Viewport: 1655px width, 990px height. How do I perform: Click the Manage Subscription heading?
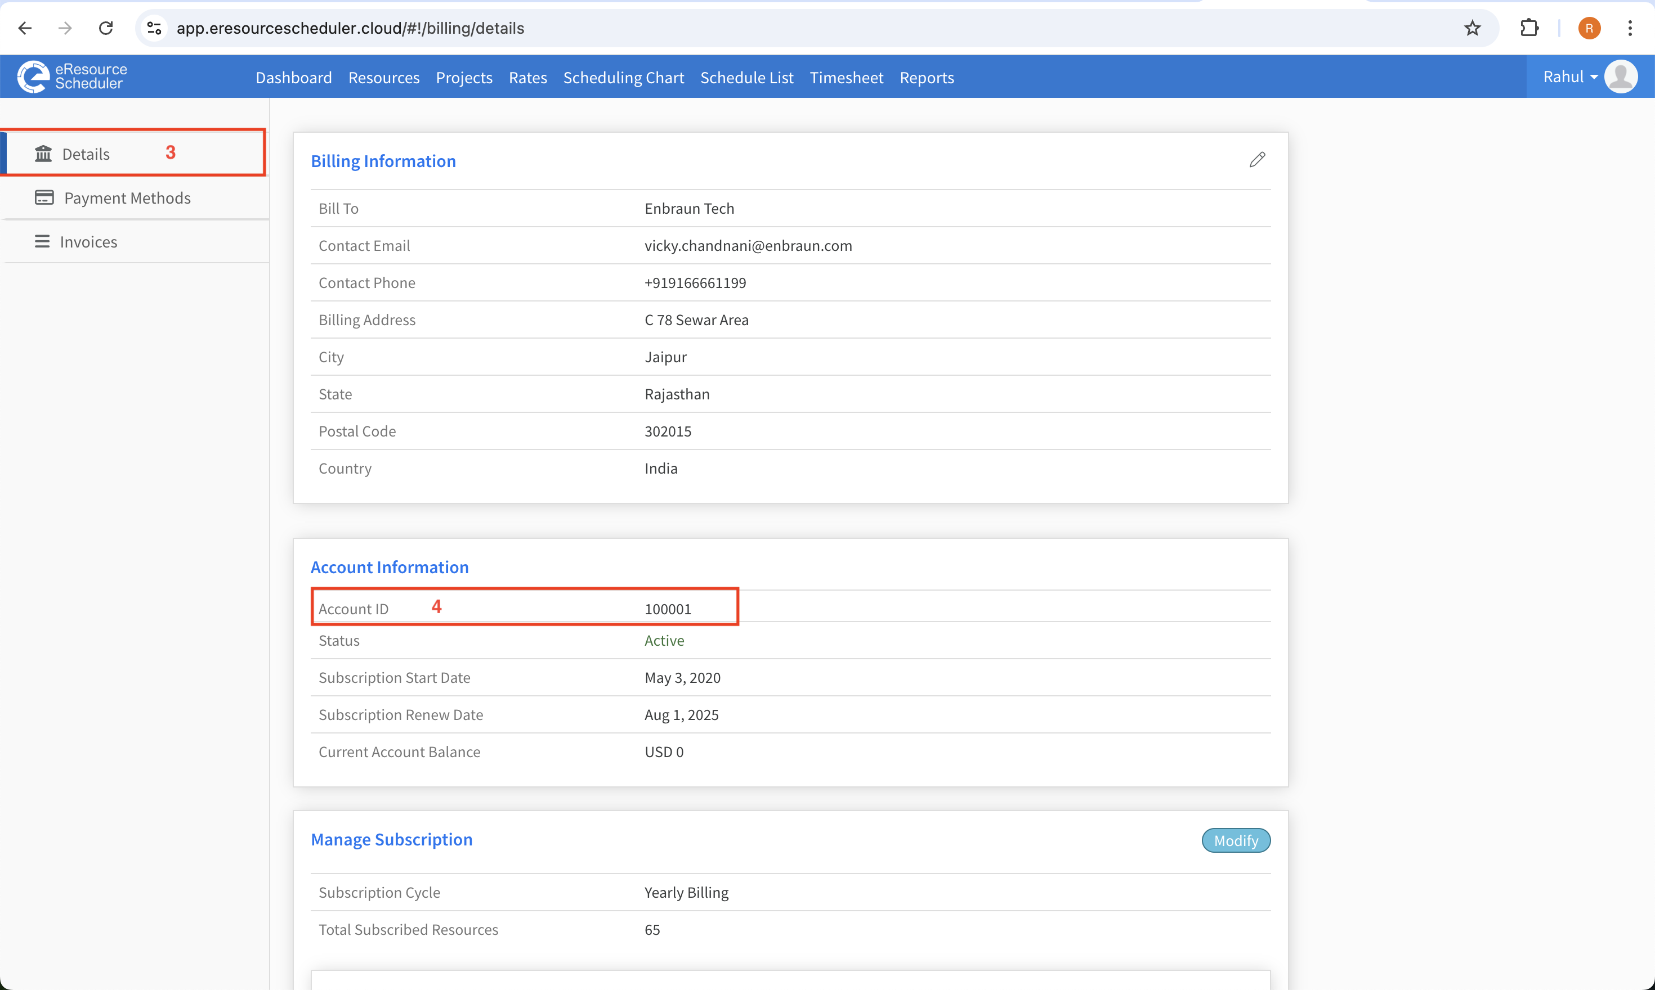392,839
